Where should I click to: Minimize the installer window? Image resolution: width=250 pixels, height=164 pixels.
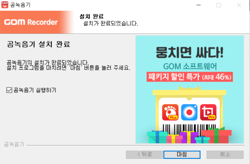tap(199, 5)
